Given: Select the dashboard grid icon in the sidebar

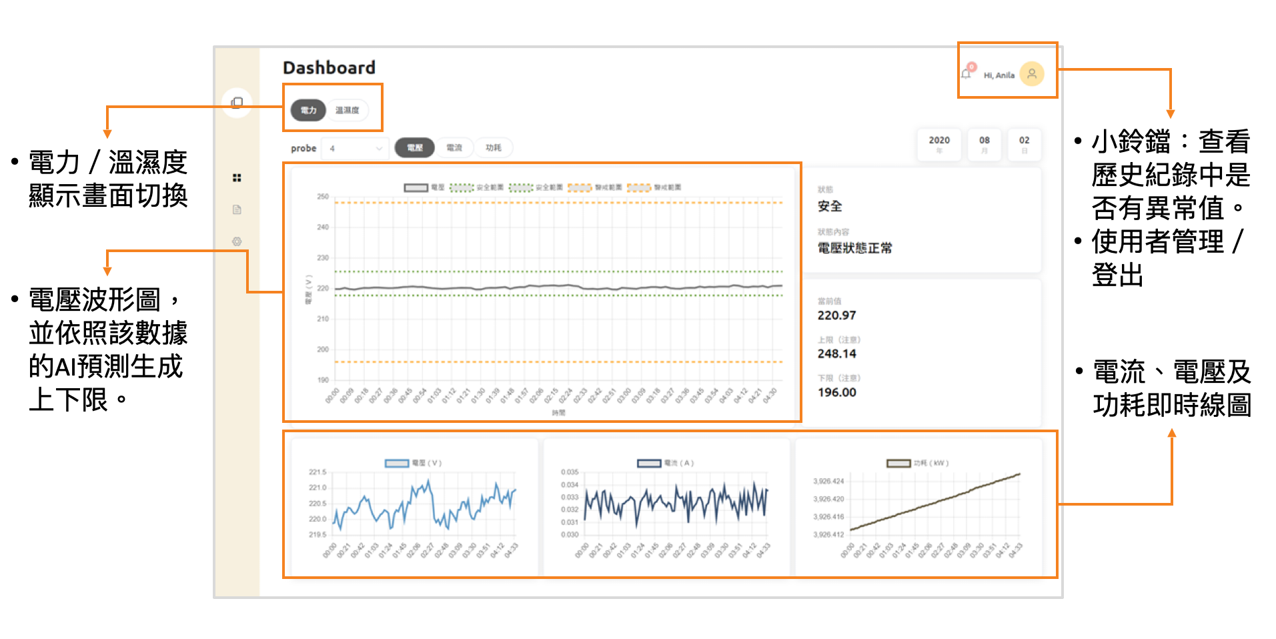Looking at the screenshot, I should 237,177.
